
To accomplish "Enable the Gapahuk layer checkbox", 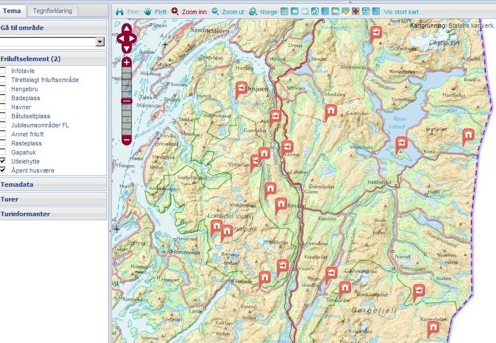I will (x=3, y=152).
